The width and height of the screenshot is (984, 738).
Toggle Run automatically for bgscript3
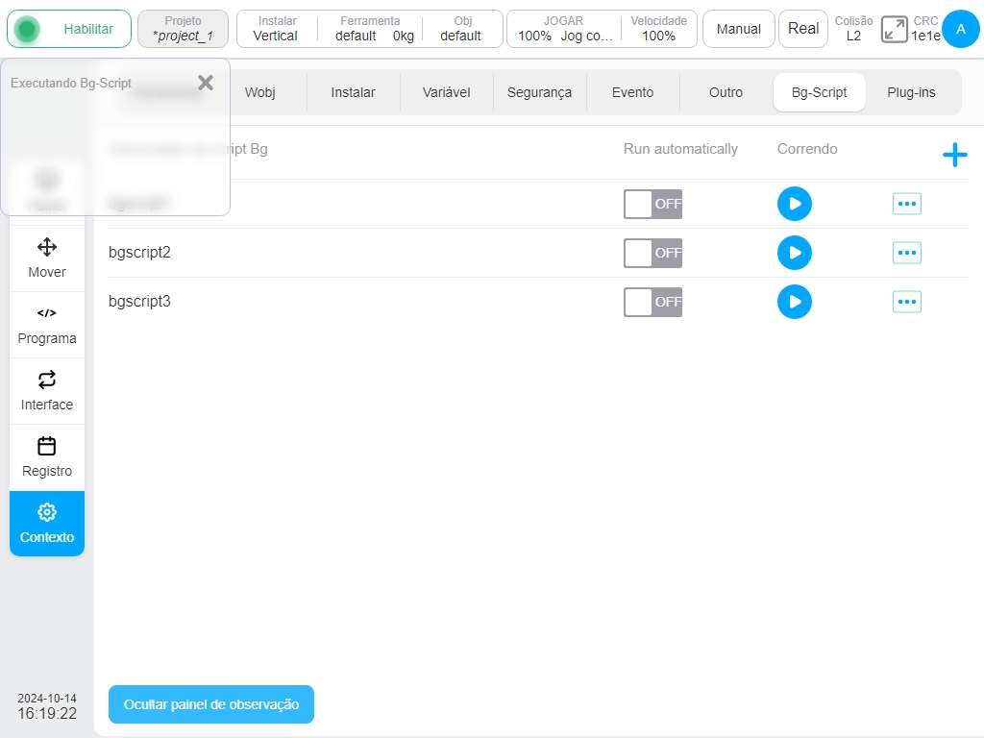pyautogui.click(x=652, y=302)
